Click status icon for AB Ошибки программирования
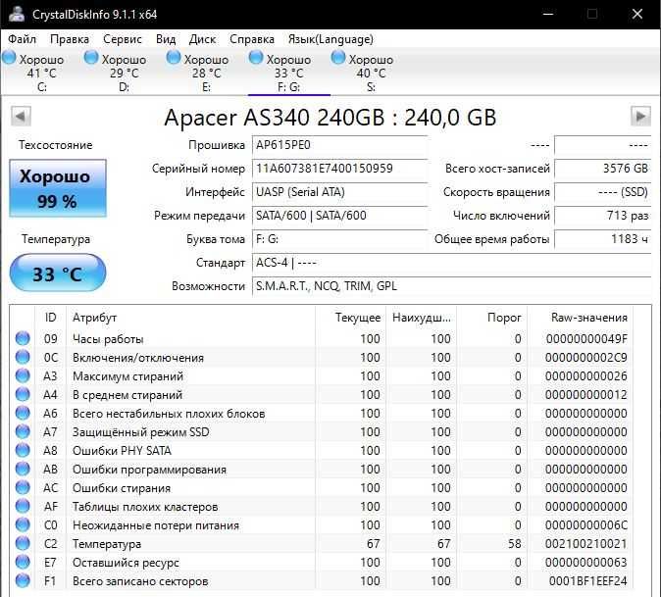661x597 pixels. pyautogui.click(x=23, y=469)
